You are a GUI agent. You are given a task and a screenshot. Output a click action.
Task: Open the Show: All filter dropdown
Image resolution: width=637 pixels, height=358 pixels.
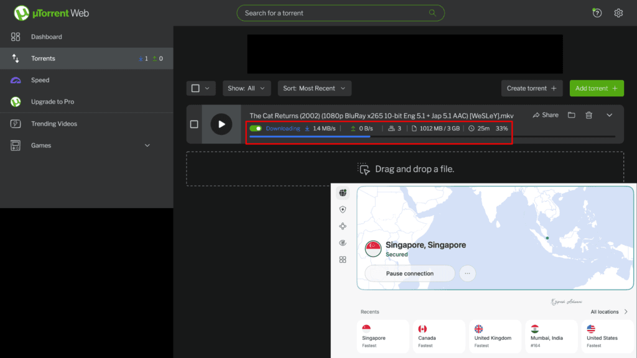pyautogui.click(x=246, y=88)
